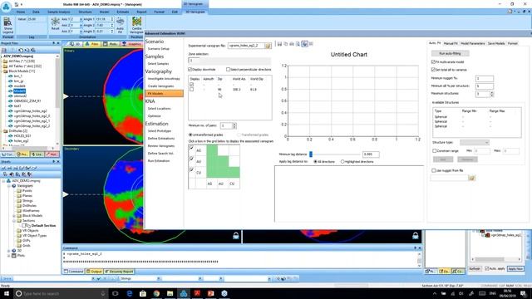Open Axis 3 dropdown in ribbon

pyautogui.click(x=81, y=32)
